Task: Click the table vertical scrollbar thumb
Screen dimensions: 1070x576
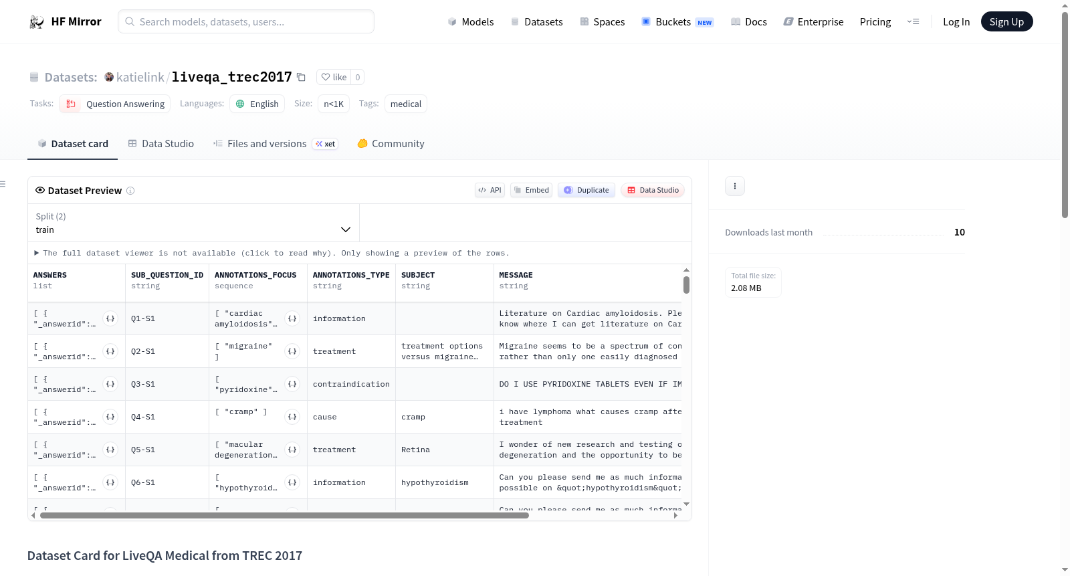Action: point(686,285)
